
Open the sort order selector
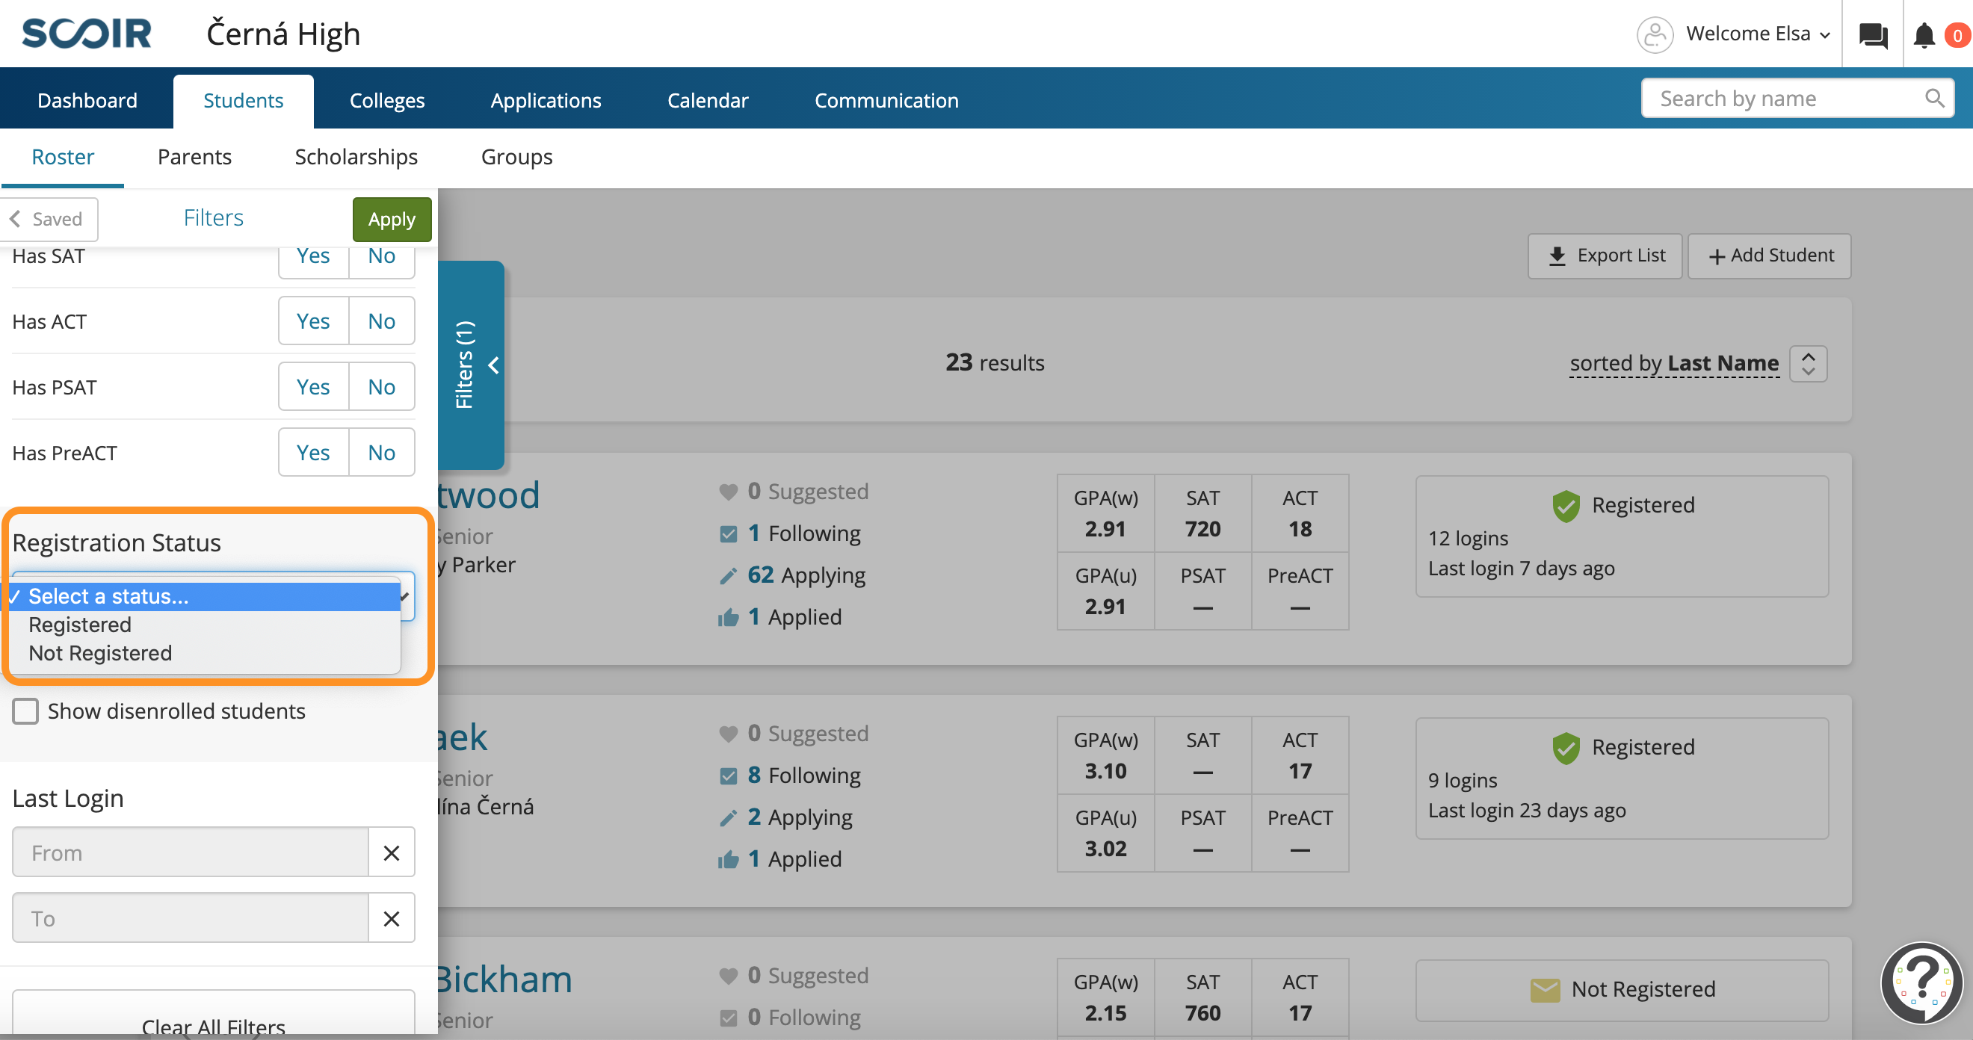pos(1809,363)
